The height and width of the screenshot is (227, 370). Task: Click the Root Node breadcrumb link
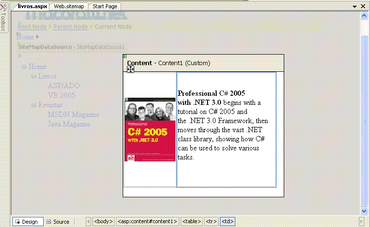point(32,27)
